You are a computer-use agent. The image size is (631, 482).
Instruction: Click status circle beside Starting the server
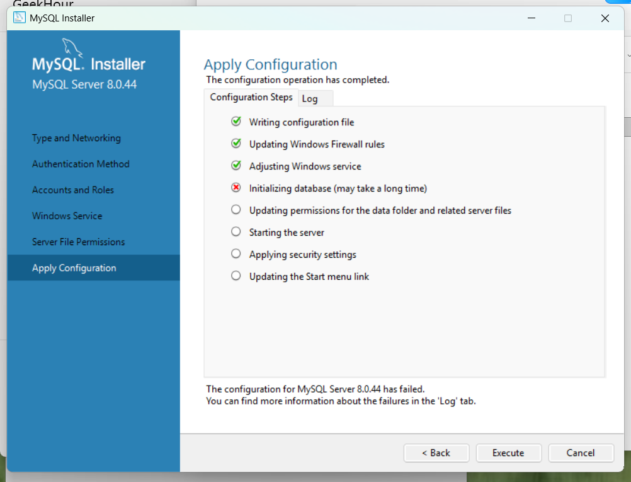click(236, 231)
